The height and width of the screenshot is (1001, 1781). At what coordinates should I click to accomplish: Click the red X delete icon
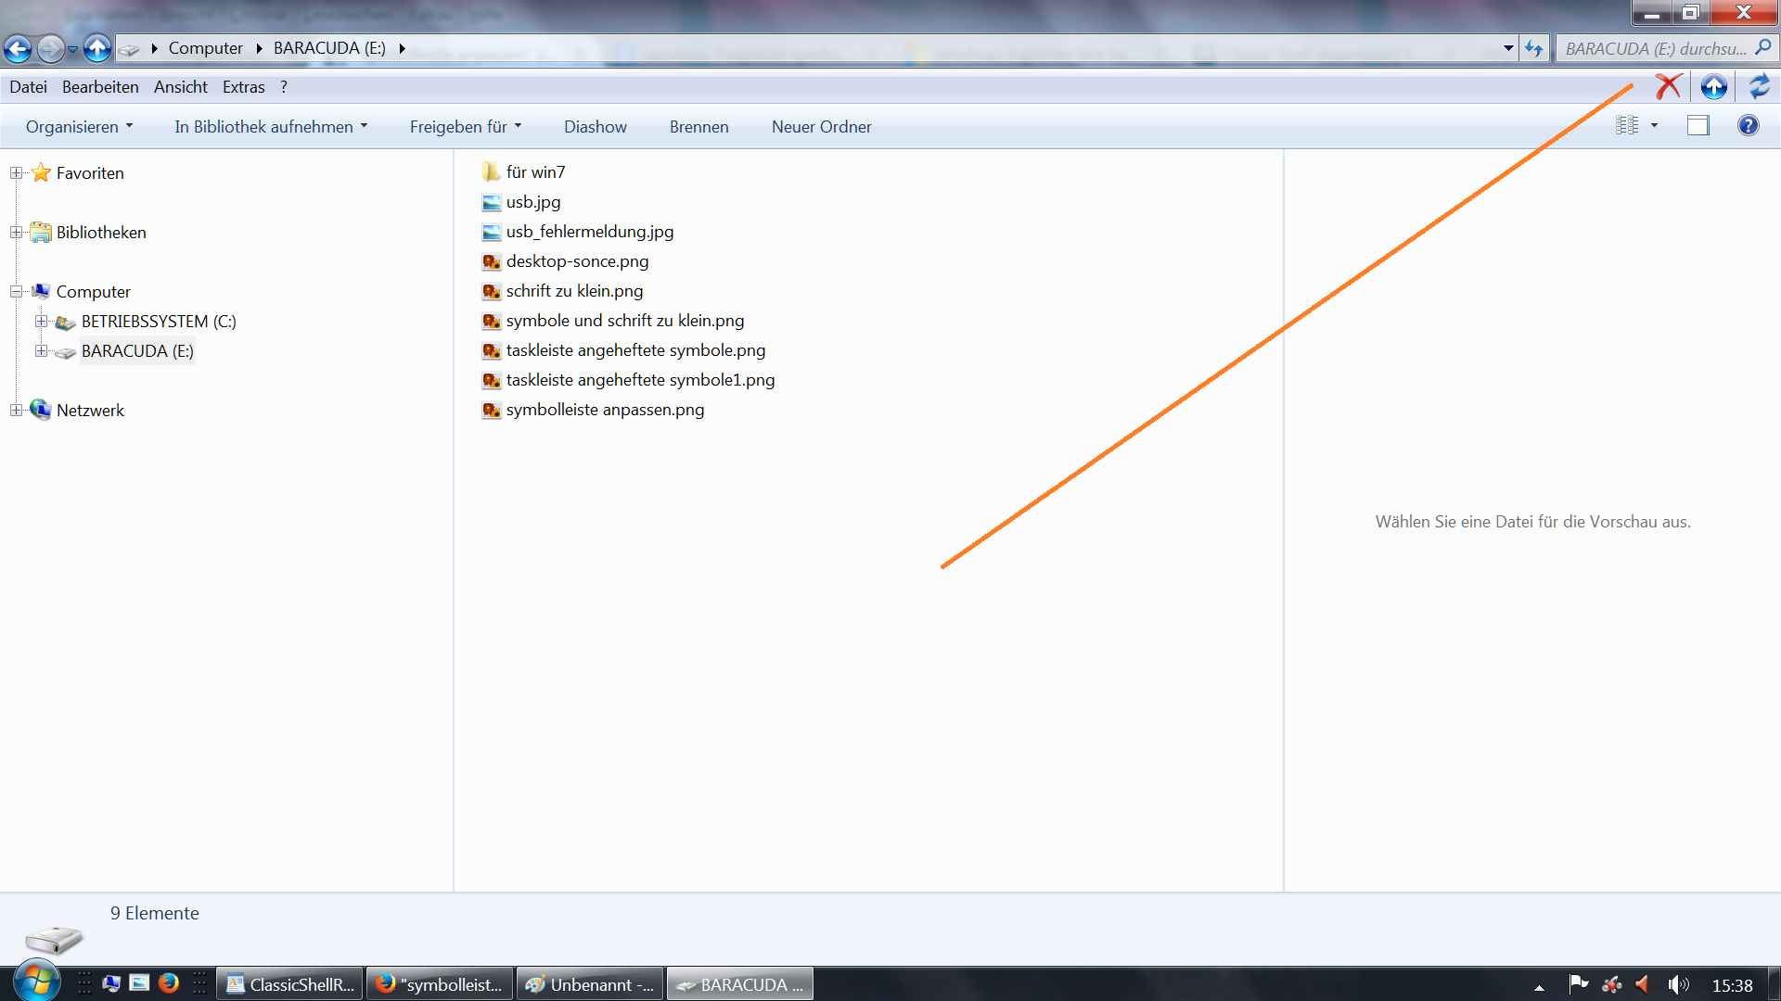[1668, 86]
